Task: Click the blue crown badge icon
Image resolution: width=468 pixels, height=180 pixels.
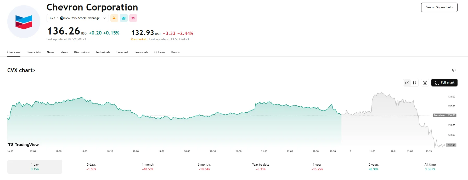Action: point(124,18)
